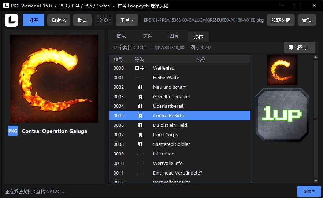
Task: Click the Contra game cover image
Action: pos(54,78)
